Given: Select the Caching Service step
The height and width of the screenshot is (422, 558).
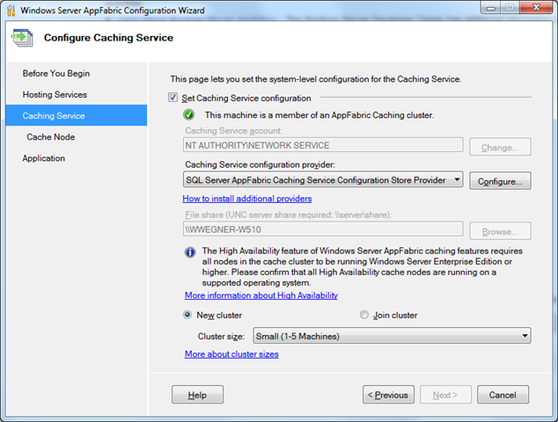Looking at the screenshot, I should pyautogui.click(x=77, y=115).
